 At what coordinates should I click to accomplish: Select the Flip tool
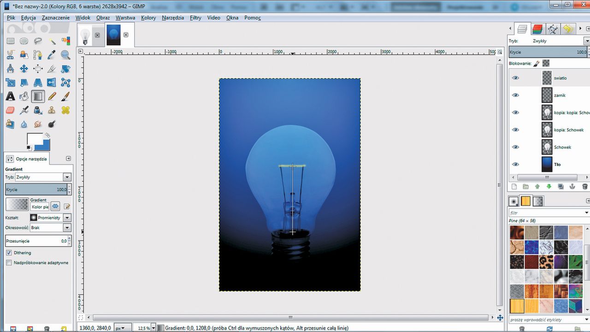(52, 83)
